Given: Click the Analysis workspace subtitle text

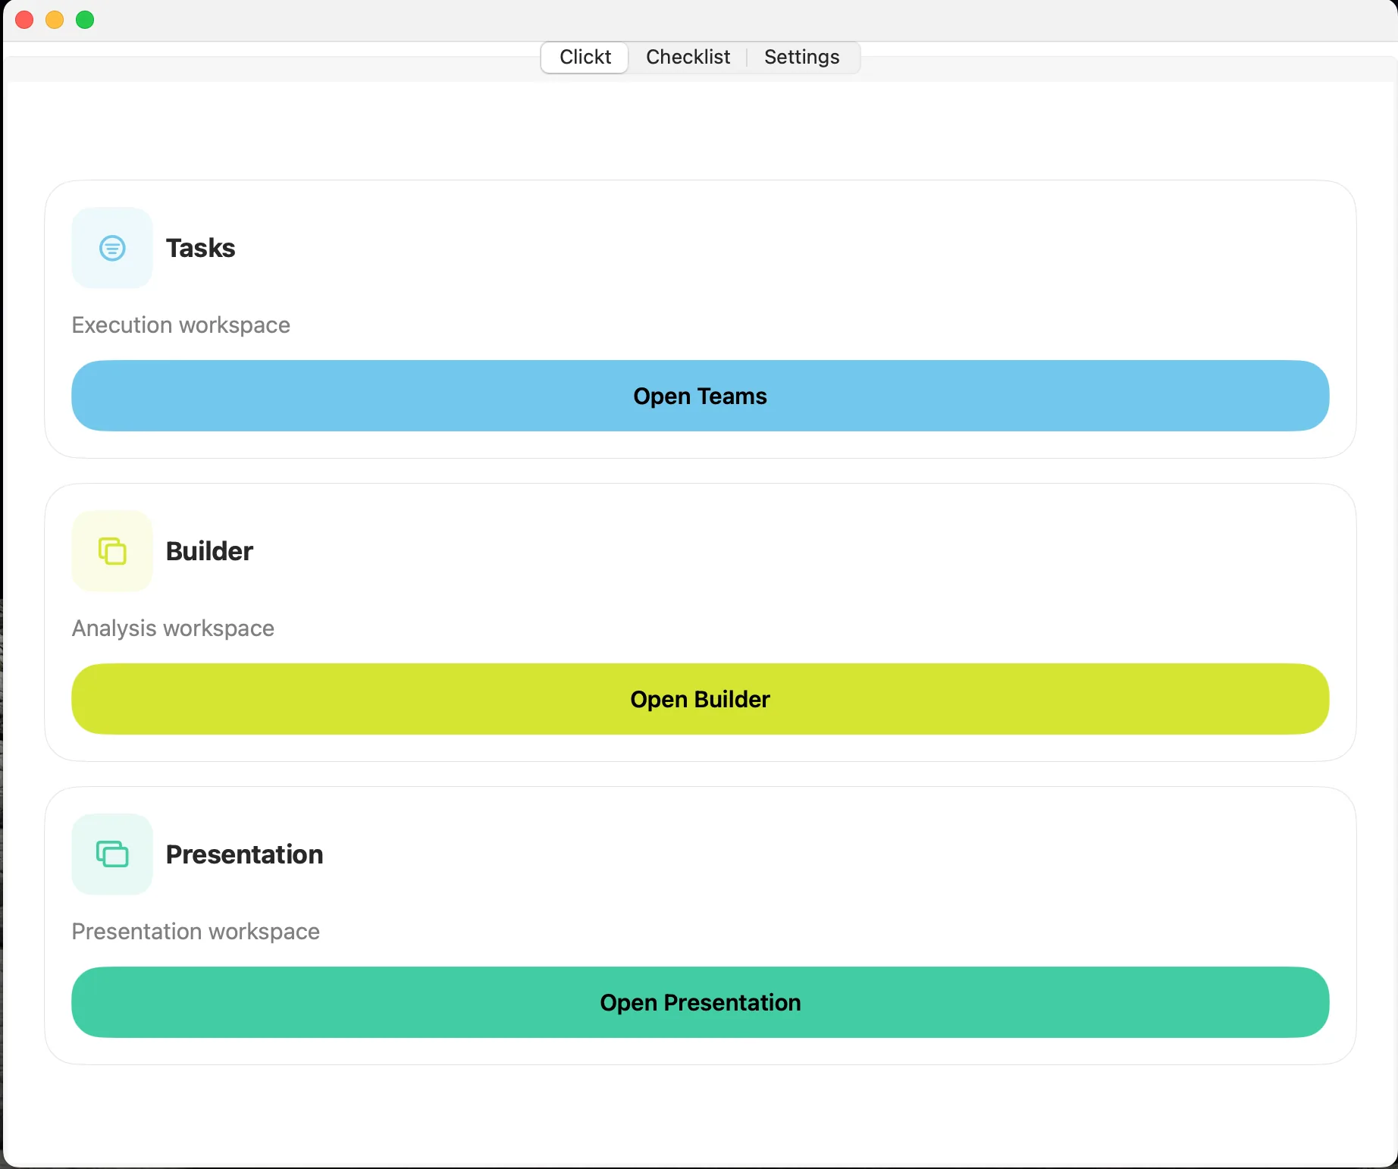Looking at the screenshot, I should click(172, 628).
